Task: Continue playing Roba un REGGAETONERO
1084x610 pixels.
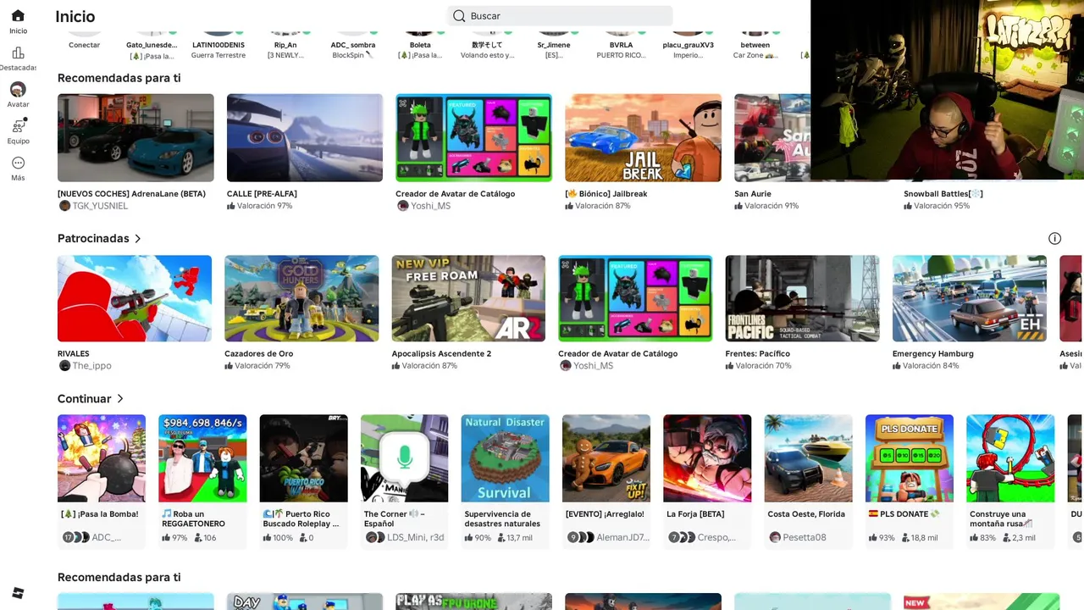Action: [x=202, y=458]
